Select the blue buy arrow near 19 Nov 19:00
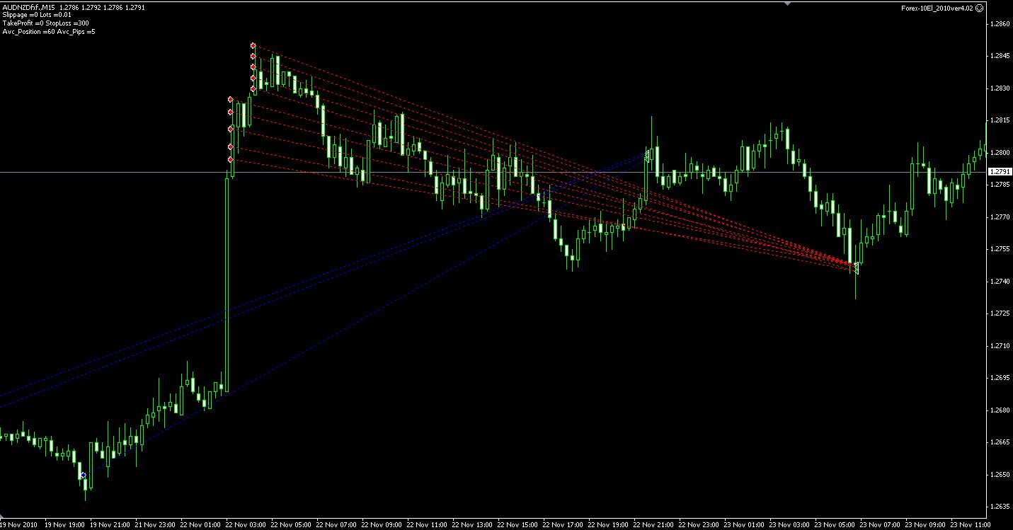Viewport: 1013px width, 530px height. (x=83, y=475)
